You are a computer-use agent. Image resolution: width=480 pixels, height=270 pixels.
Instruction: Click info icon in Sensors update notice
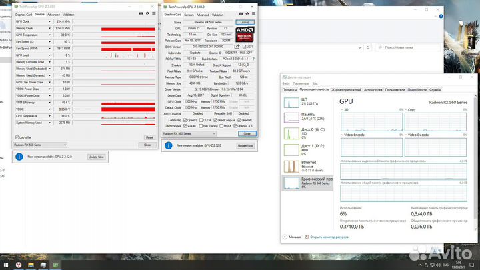pos(19,157)
